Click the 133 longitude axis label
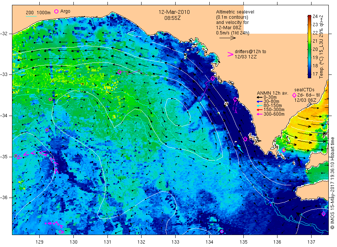 point(175,242)
